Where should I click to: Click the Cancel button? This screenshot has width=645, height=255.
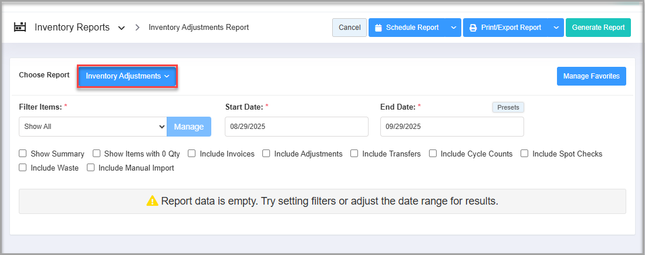point(349,28)
